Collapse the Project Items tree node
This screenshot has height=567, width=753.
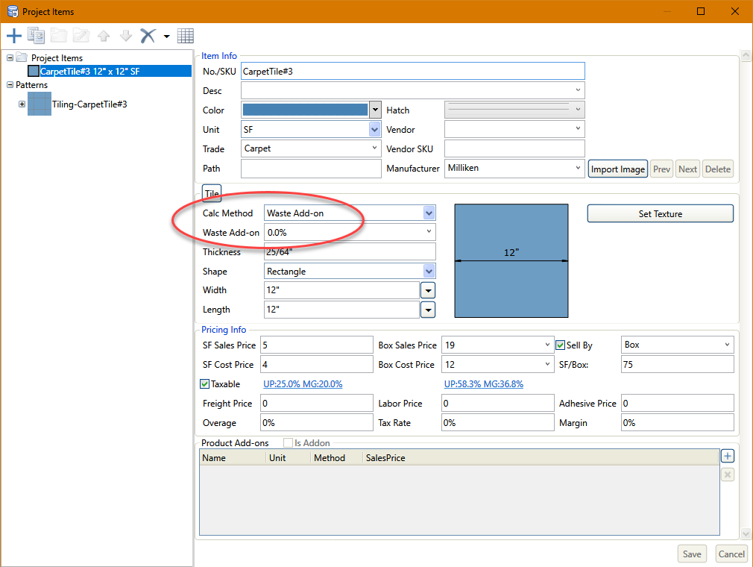pos(10,57)
